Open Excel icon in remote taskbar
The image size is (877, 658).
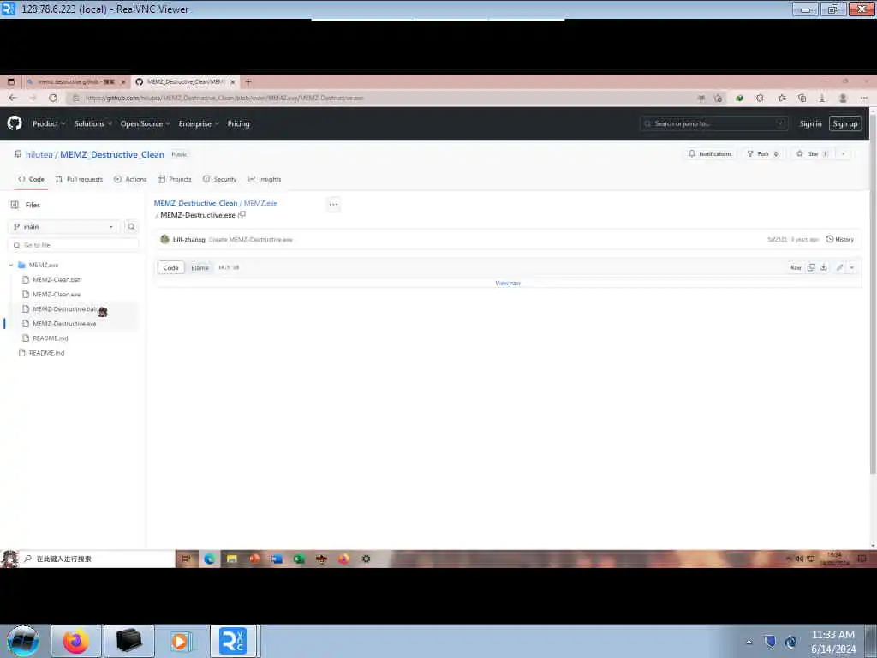pos(299,559)
